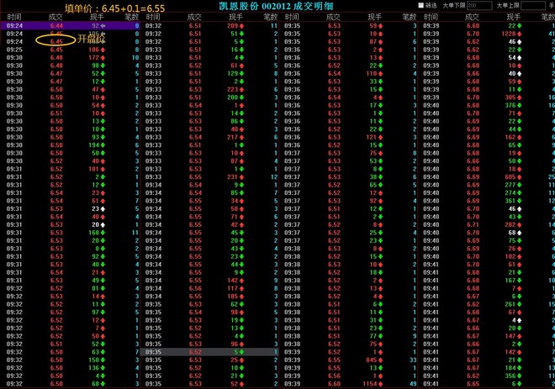Select the title 凯恩股份 002012 成交明细
Viewport: 555px width, 389px height.
276,6
